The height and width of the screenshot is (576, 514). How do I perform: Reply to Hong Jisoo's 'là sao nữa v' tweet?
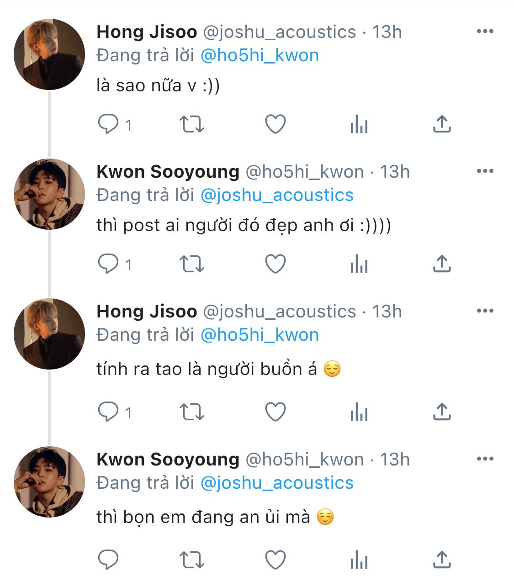pyautogui.click(x=108, y=124)
